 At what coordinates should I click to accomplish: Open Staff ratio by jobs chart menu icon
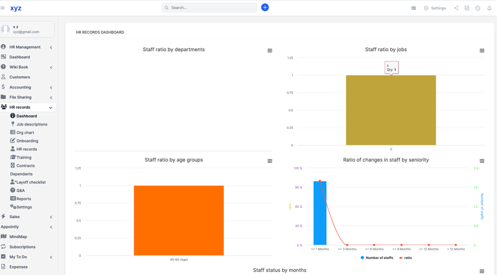[x=481, y=50]
